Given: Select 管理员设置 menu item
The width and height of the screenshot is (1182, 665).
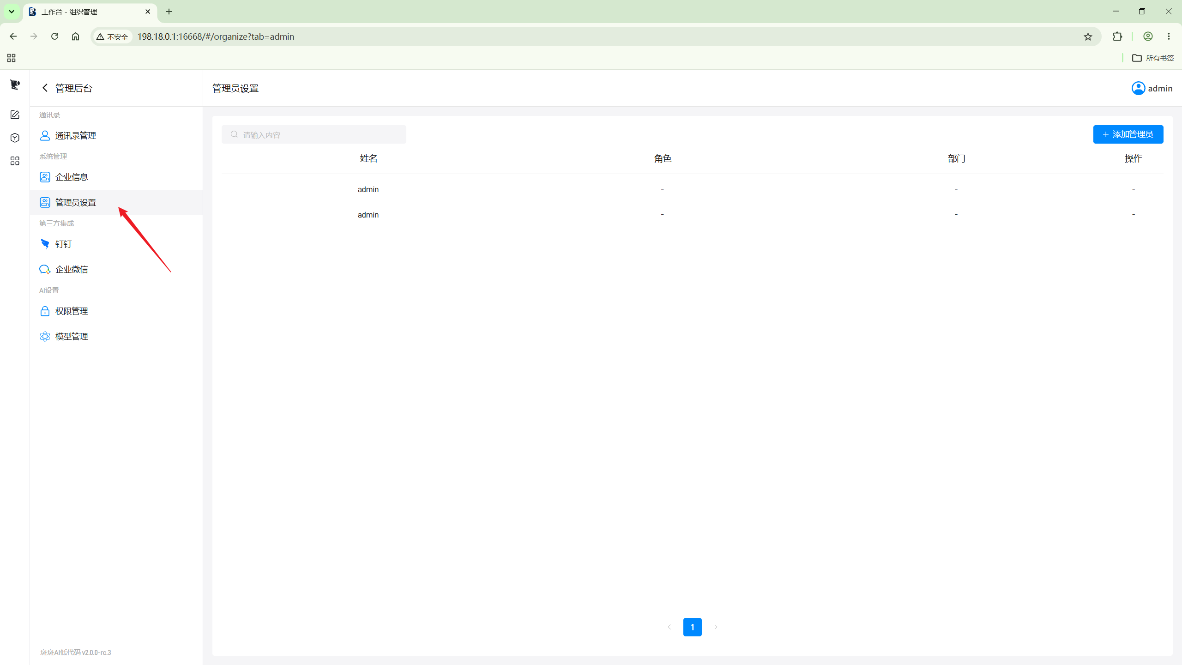Looking at the screenshot, I should [116, 202].
